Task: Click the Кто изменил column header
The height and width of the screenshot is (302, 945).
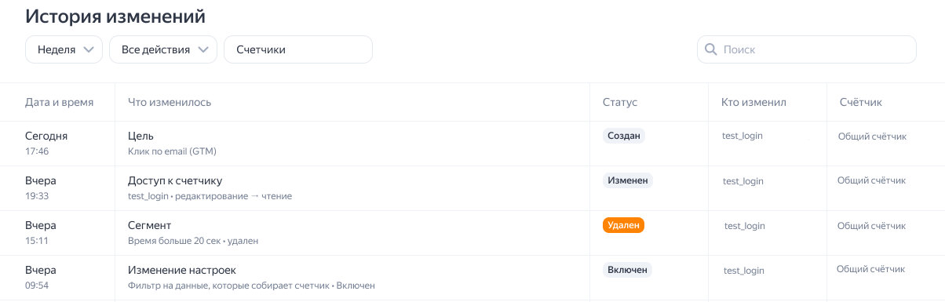Action: [x=753, y=102]
